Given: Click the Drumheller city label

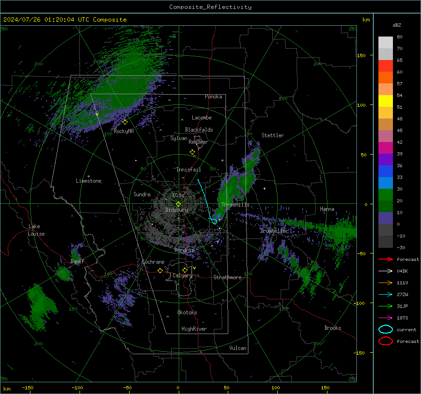Looking at the screenshot, I should pyautogui.click(x=274, y=231).
